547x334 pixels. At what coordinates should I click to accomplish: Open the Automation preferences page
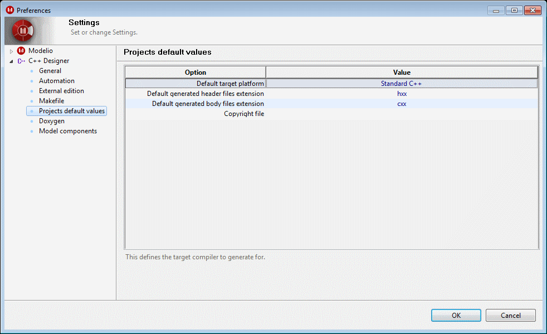tap(56, 81)
